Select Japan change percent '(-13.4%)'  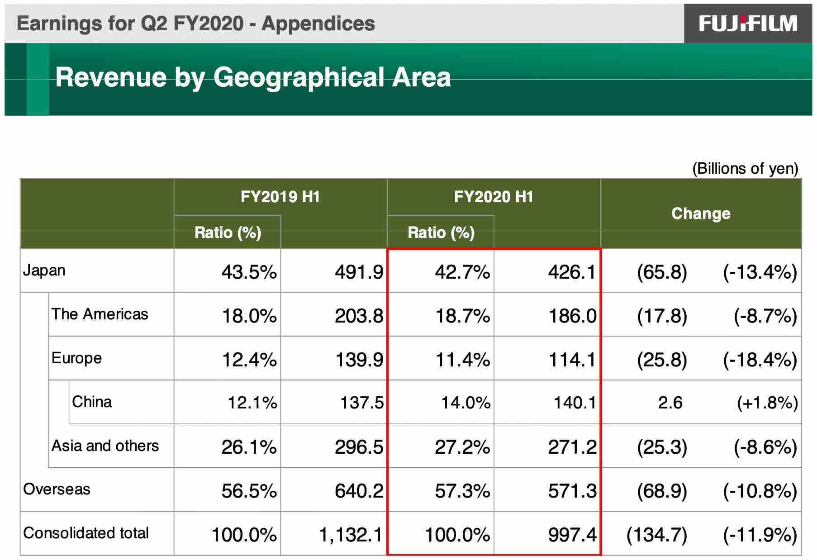click(760, 272)
